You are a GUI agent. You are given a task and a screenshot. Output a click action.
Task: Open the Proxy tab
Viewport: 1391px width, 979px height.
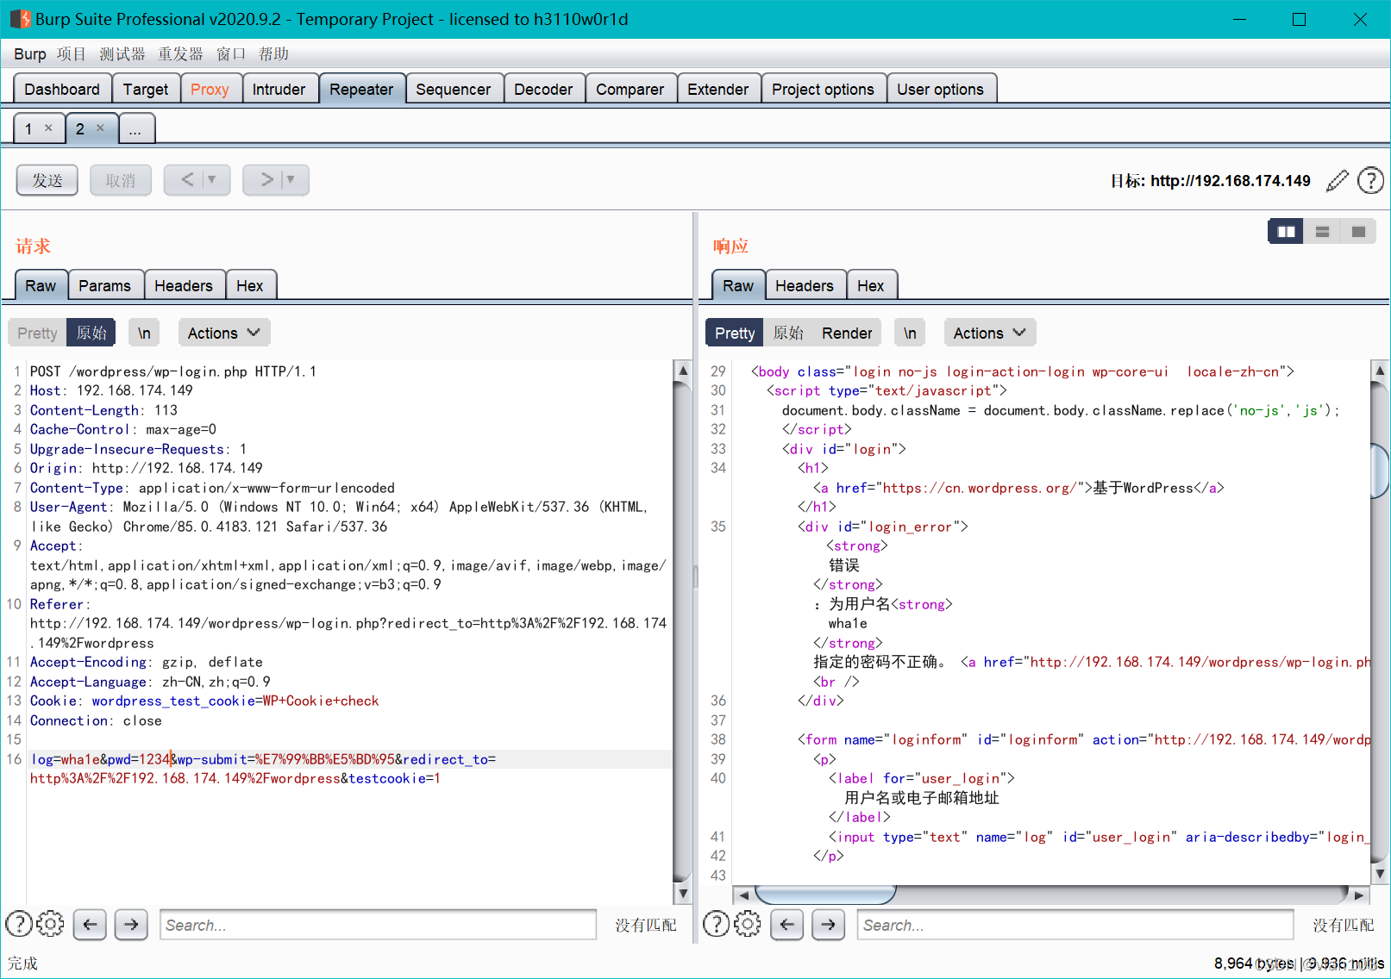pos(210,90)
